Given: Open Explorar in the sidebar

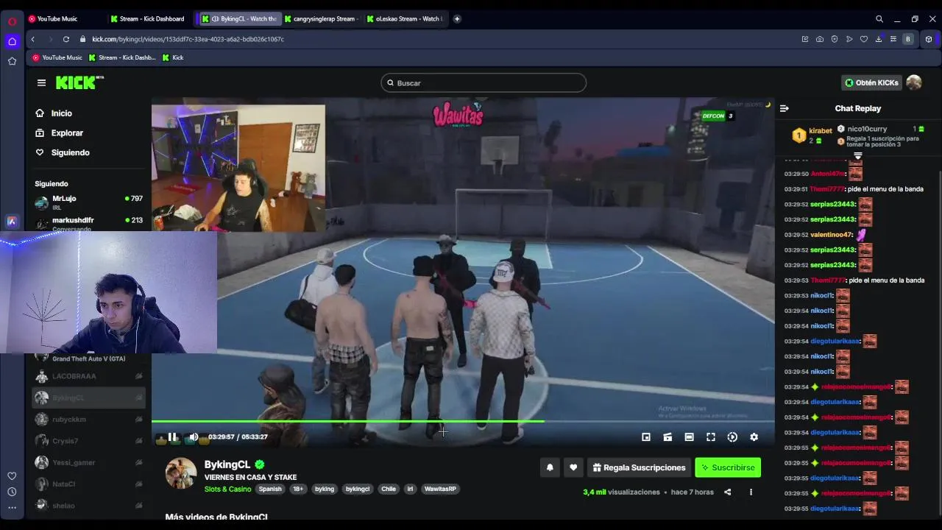Looking at the screenshot, I should pos(59,133).
